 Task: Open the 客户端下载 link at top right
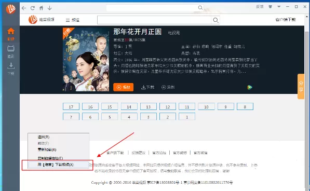tap(286, 20)
